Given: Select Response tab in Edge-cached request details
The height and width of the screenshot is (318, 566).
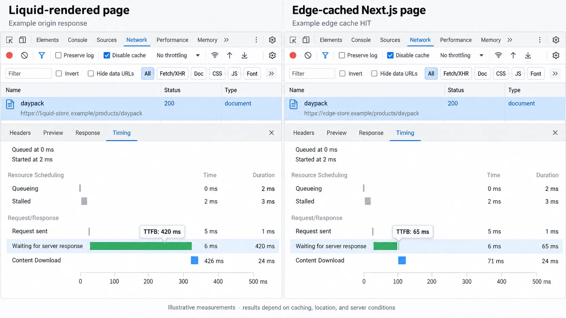Looking at the screenshot, I should pyautogui.click(x=371, y=133).
